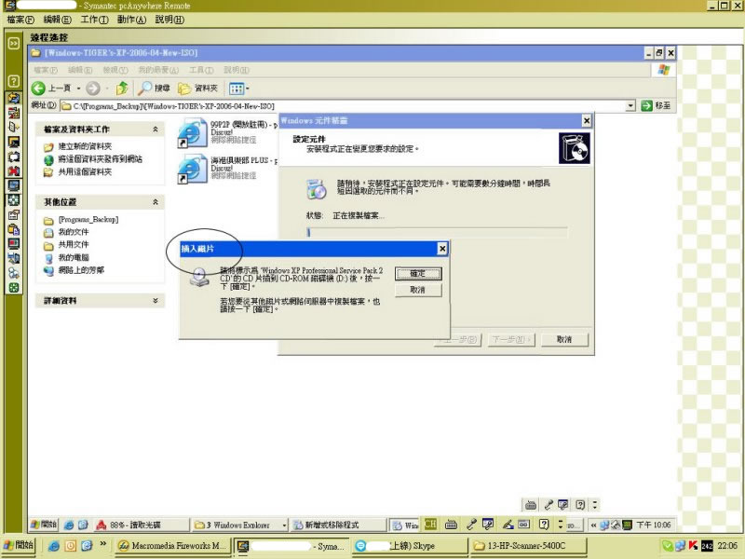Click 取消 in the 插入磁片 dialog
745x559 pixels.
418,290
